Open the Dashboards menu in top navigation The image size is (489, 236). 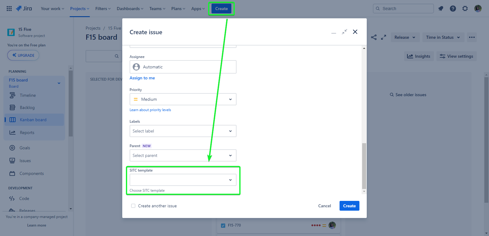pyautogui.click(x=130, y=9)
